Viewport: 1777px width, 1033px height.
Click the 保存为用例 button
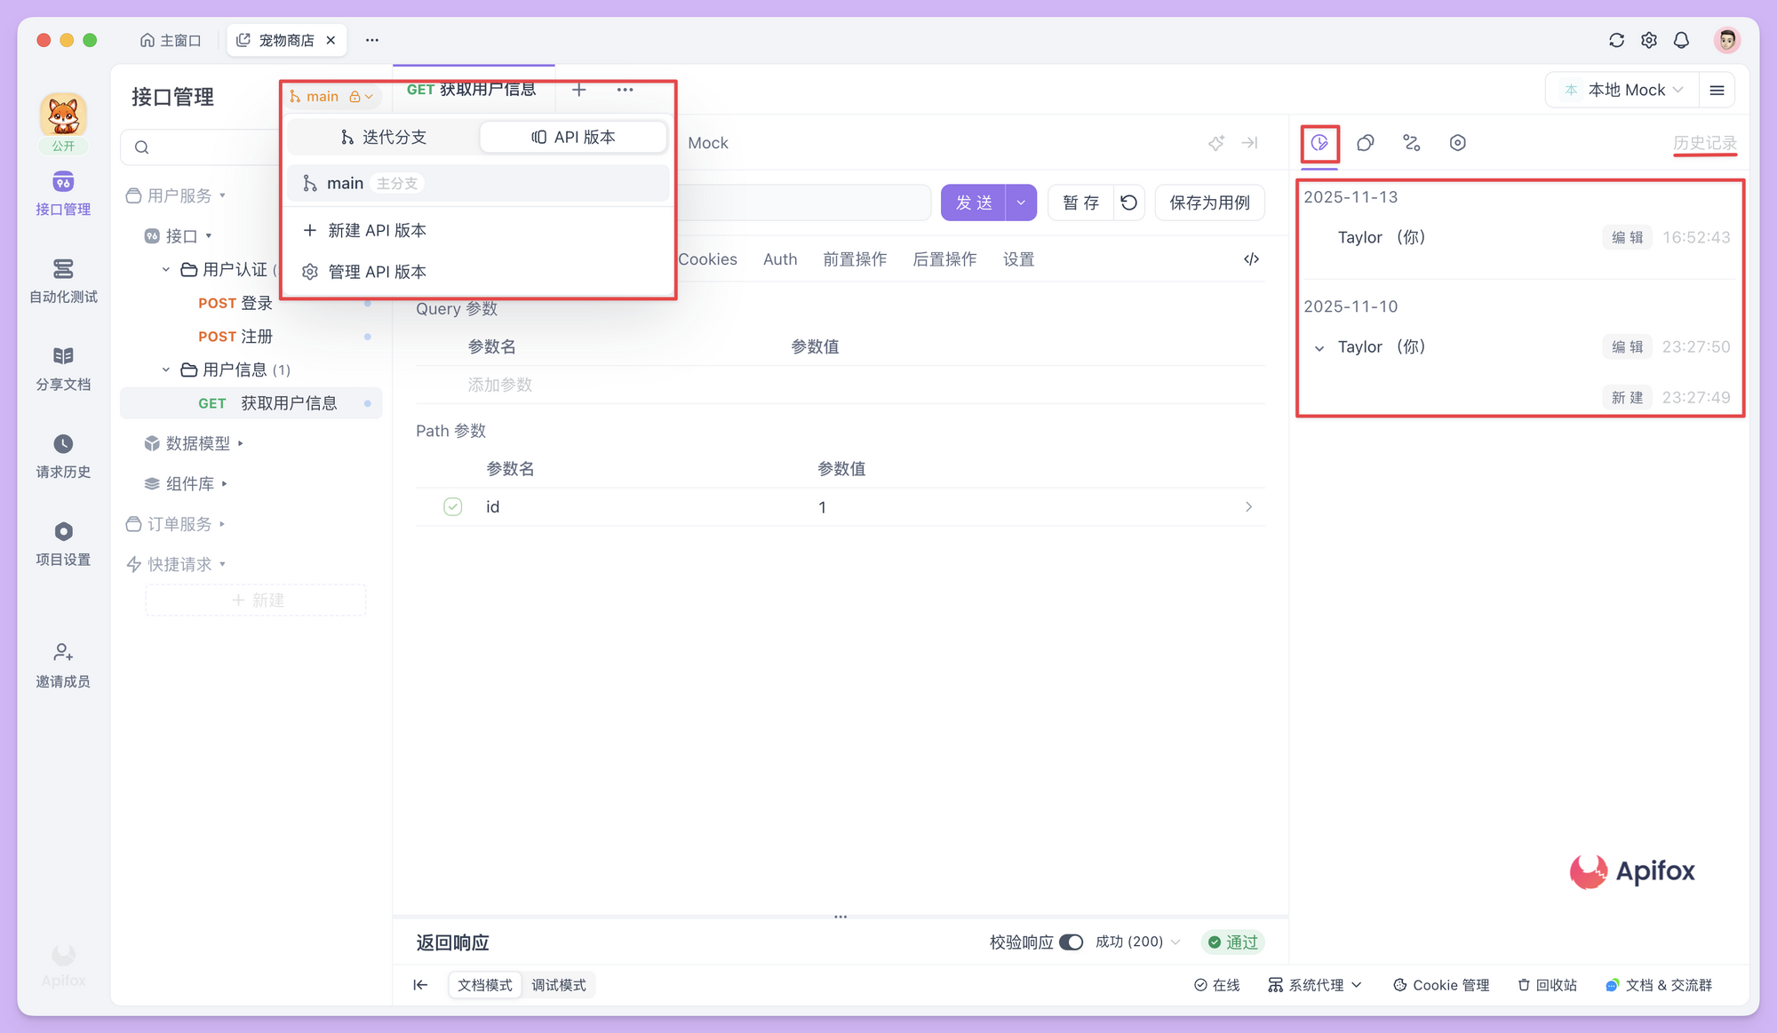(x=1209, y=202)
